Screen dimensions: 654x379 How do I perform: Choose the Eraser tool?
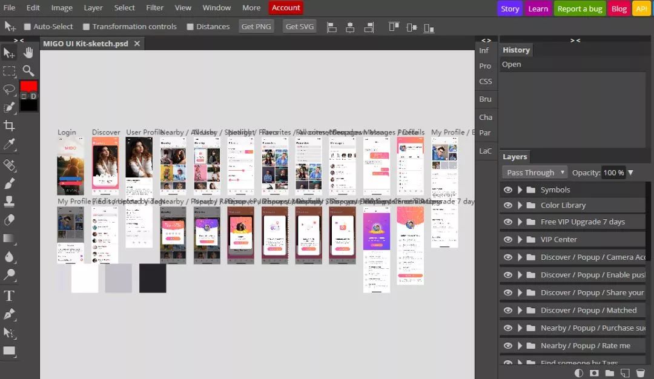8,220
